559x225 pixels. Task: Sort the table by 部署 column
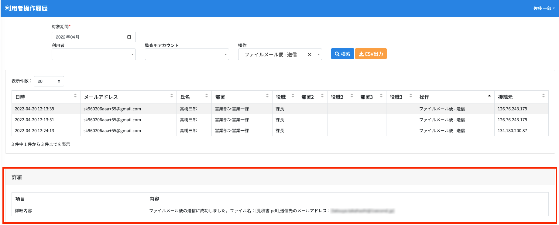[x=267, y=96]
